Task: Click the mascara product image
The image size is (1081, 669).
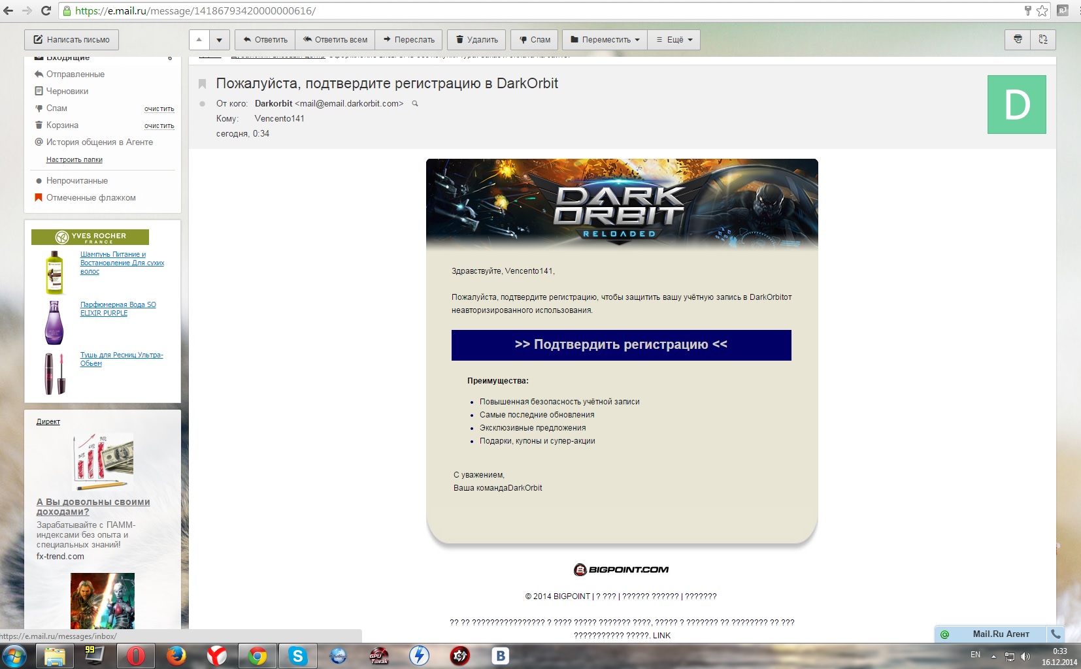Action: [55, 373]
